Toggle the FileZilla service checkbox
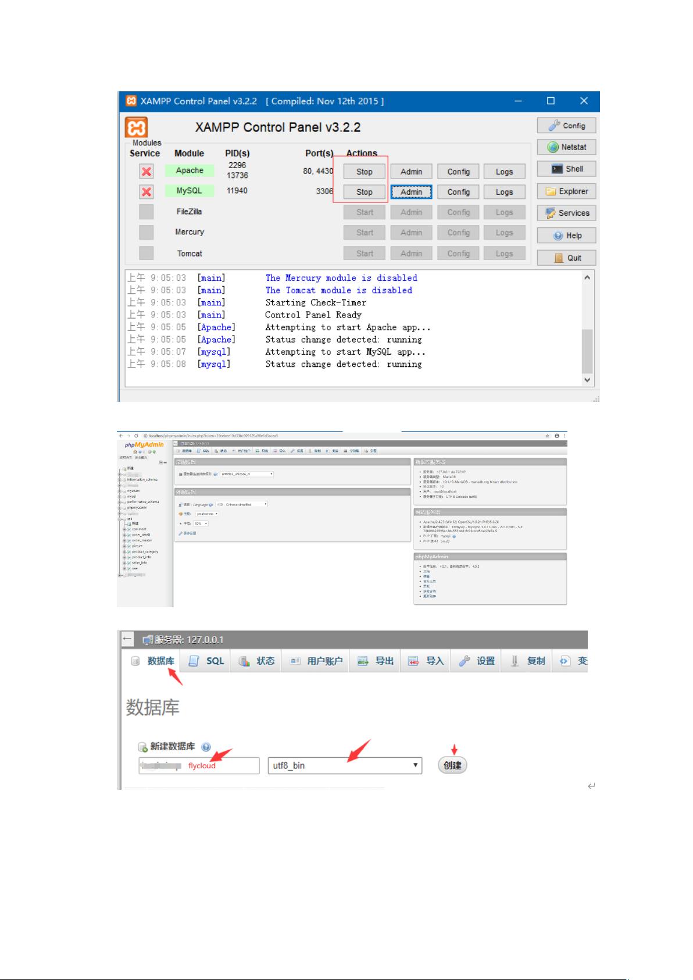Viewport: 693px width, 980px height. 147,212
